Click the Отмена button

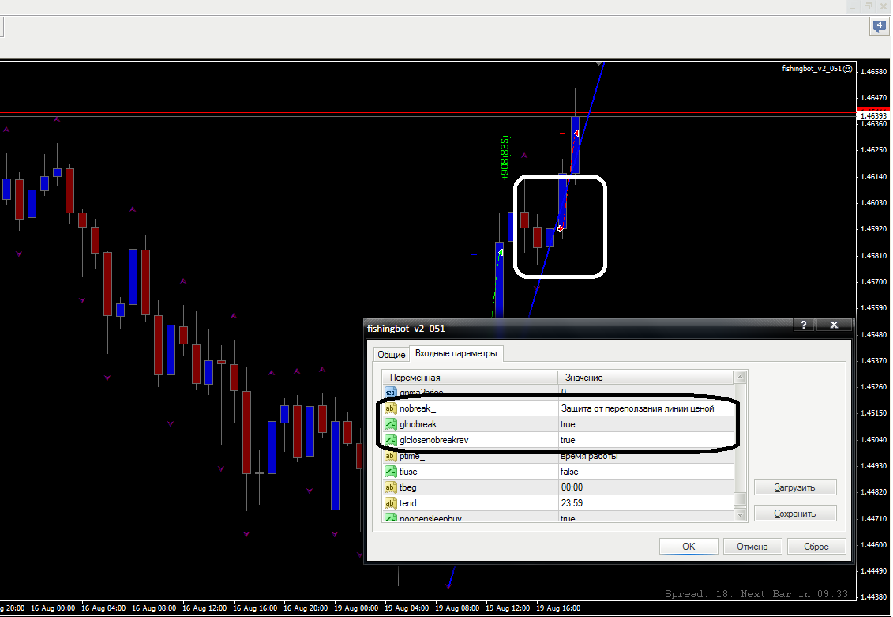point(752,547)
